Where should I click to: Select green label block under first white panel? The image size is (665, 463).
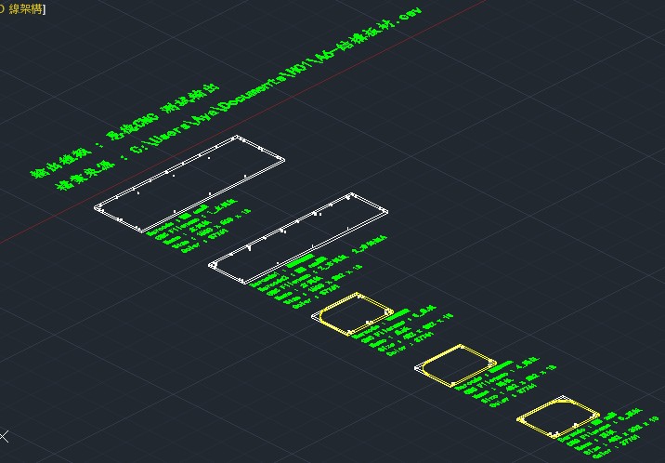(x=198, y=227)
